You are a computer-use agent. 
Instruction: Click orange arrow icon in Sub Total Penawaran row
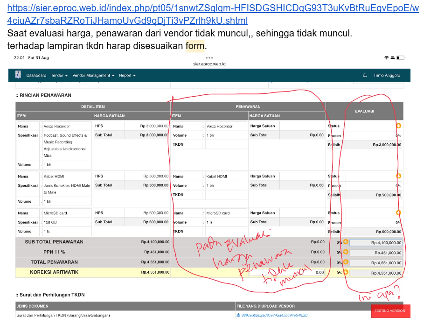[346, 242]
